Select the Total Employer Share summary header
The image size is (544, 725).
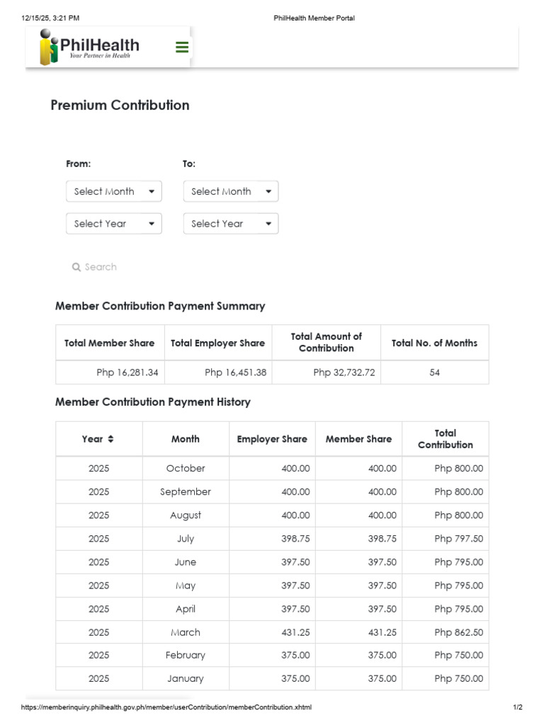coord(218,343)
